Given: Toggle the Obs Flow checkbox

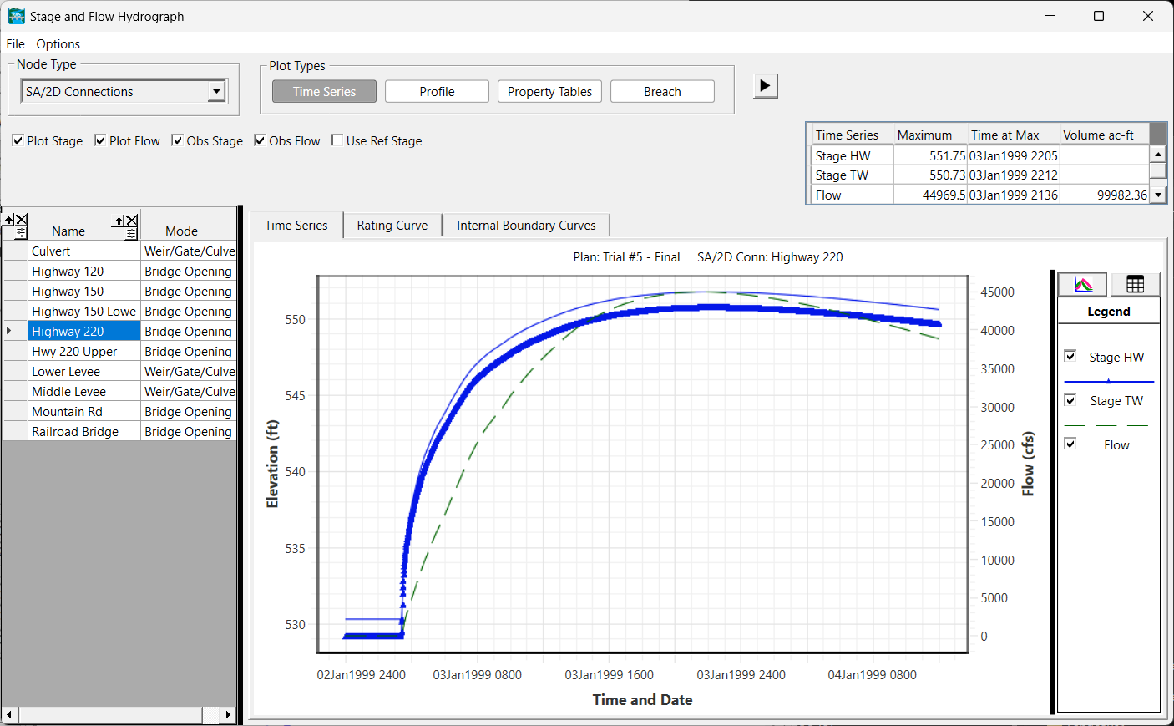Looking at the screenshot, I should pyautogui.click(x=260, y=140).
